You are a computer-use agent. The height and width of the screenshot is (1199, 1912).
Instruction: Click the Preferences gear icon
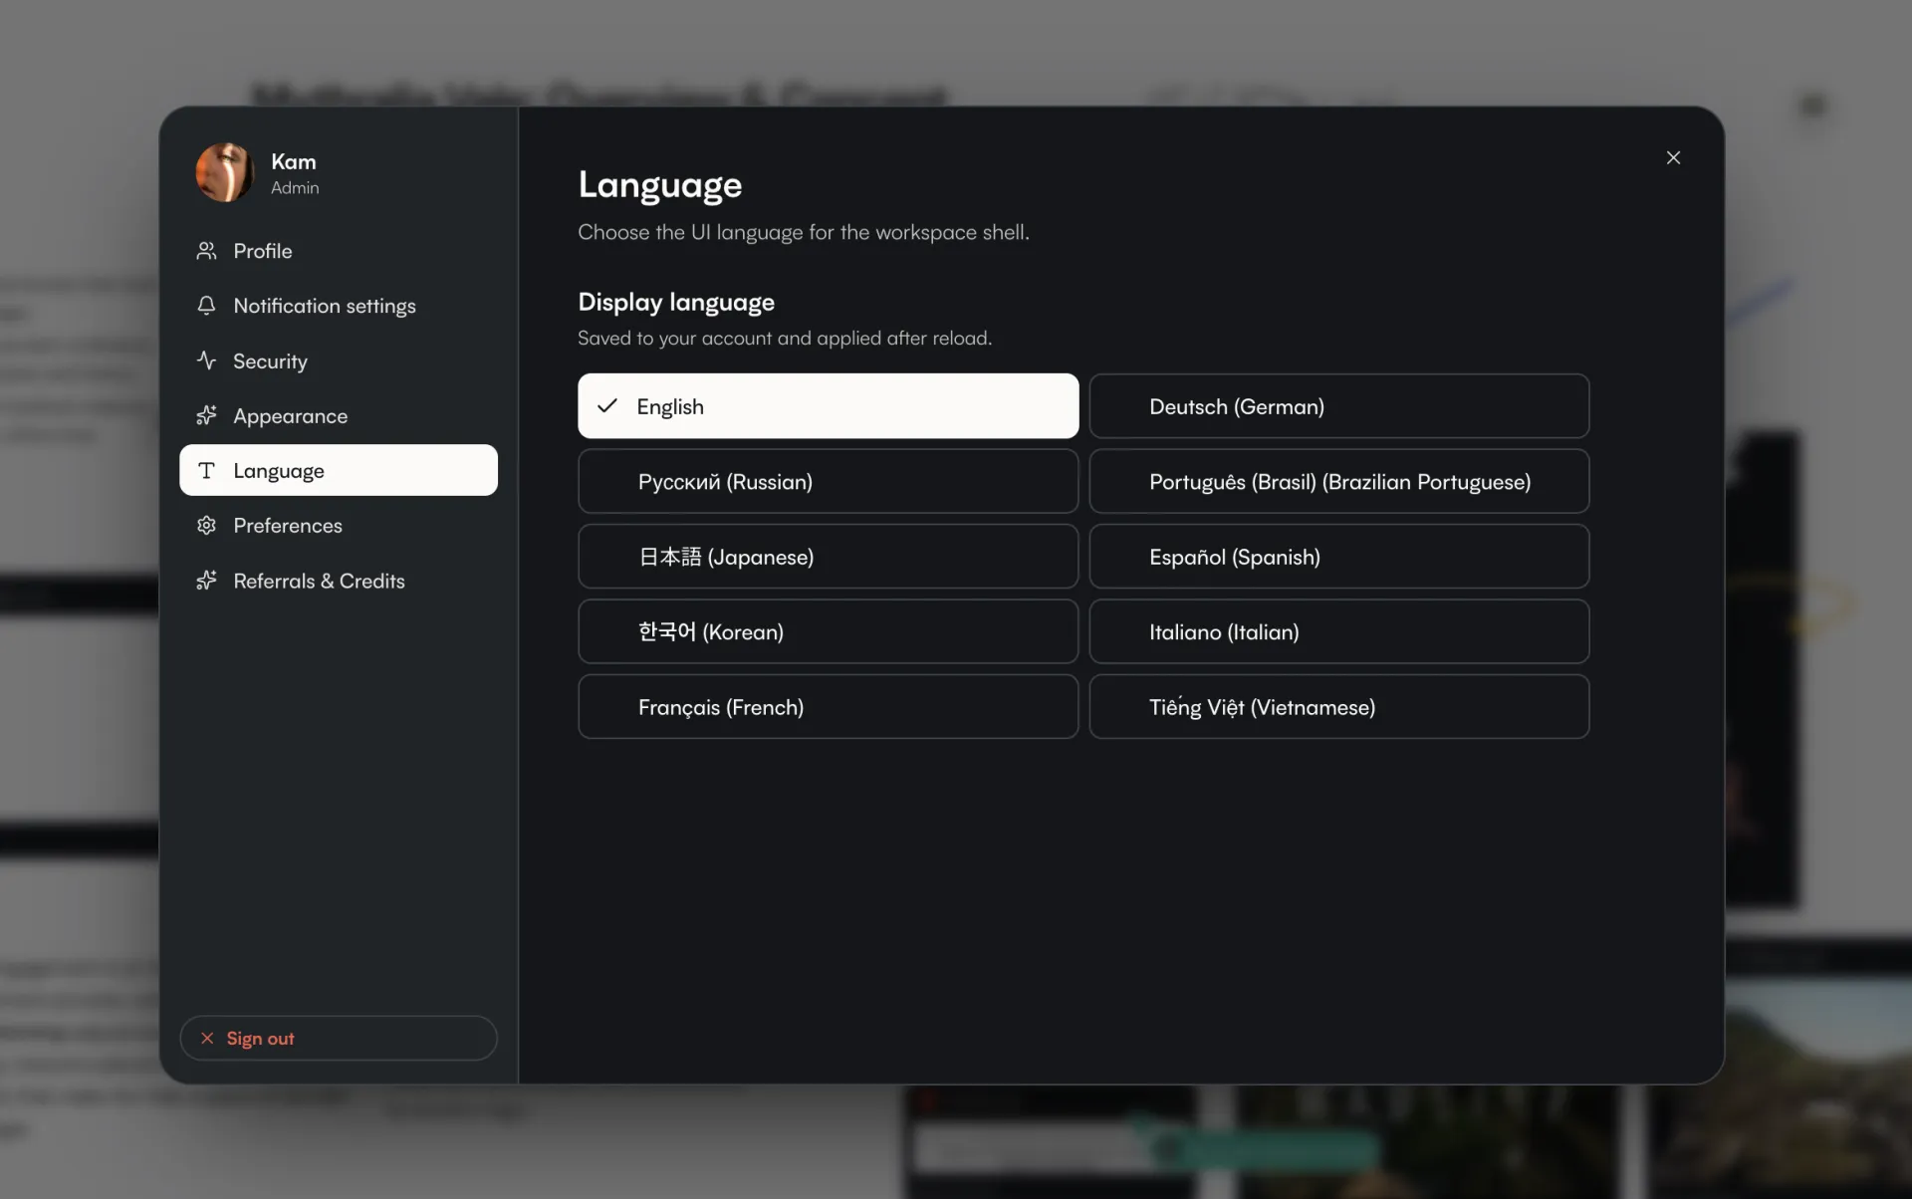tap(206, 525)
